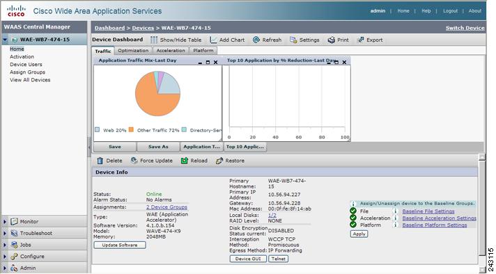Screen dimensions: 496x274
Task: Select Activation in the navigation tree
Action: 22,57
